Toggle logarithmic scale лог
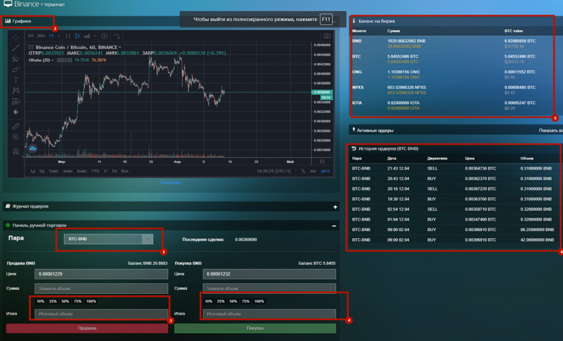This screenshot has width=563, height=341. 313,171
